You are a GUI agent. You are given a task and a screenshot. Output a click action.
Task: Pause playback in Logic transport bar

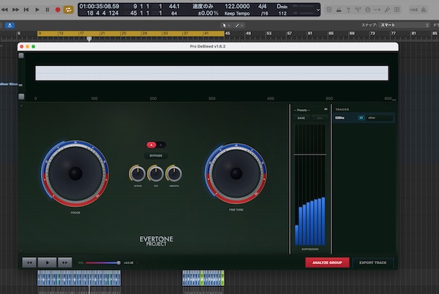(48, 10)
